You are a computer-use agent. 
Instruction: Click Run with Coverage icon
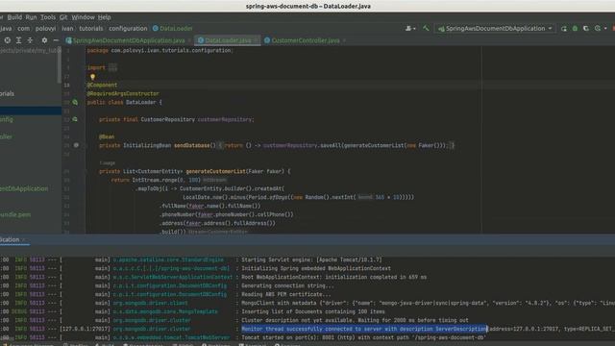[x=586, y=29]
